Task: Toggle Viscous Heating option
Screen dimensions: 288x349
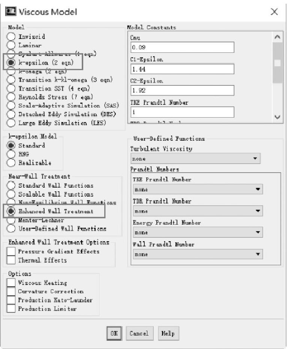Action: pos(11,283)
